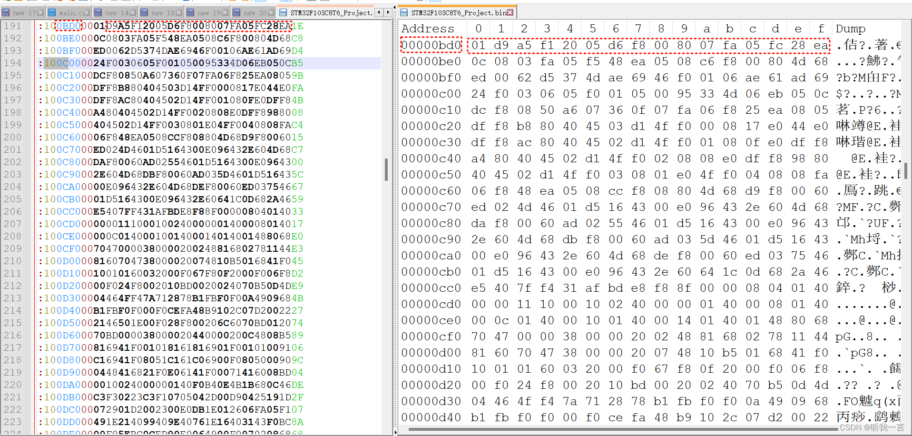
Task: Close the new 20 tab
Action: click(271, 12)
